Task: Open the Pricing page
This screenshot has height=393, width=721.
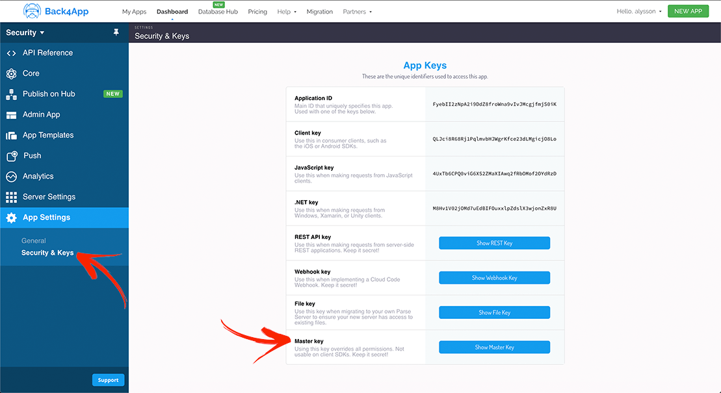Action: (257, 12)
